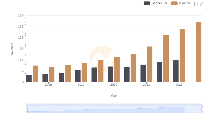The image size is (207, 119).
Task: Click the Intuit bar for 2018
Action: pyautogui.click(x=101, y=71)
